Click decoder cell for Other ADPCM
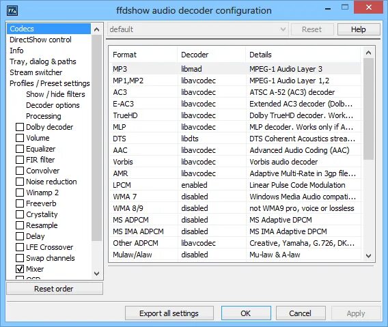 point(199,243)
